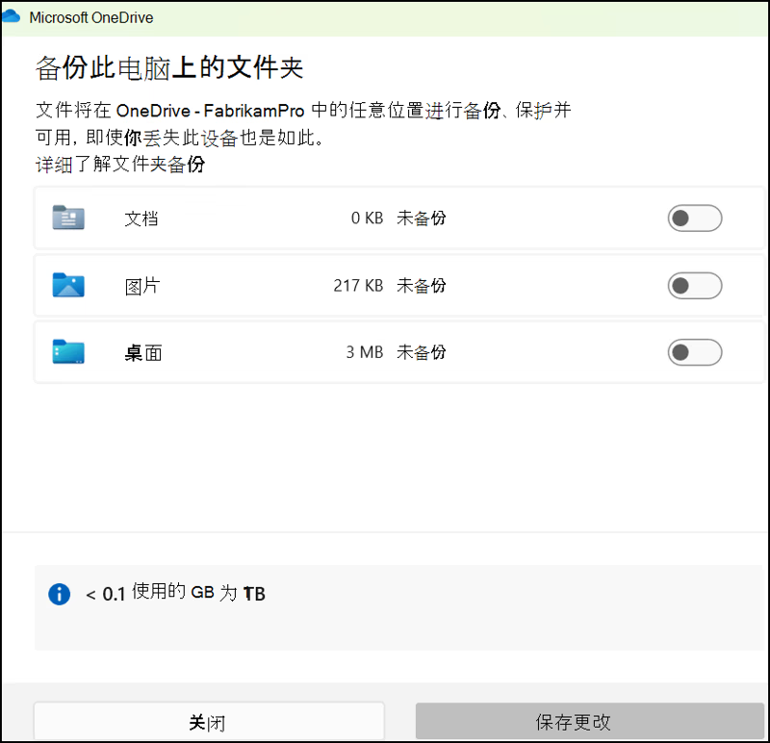Click the blue info icon near storage usage
Image resolution: width=770 pixels, height=743 pixels.
click(59, 594)
